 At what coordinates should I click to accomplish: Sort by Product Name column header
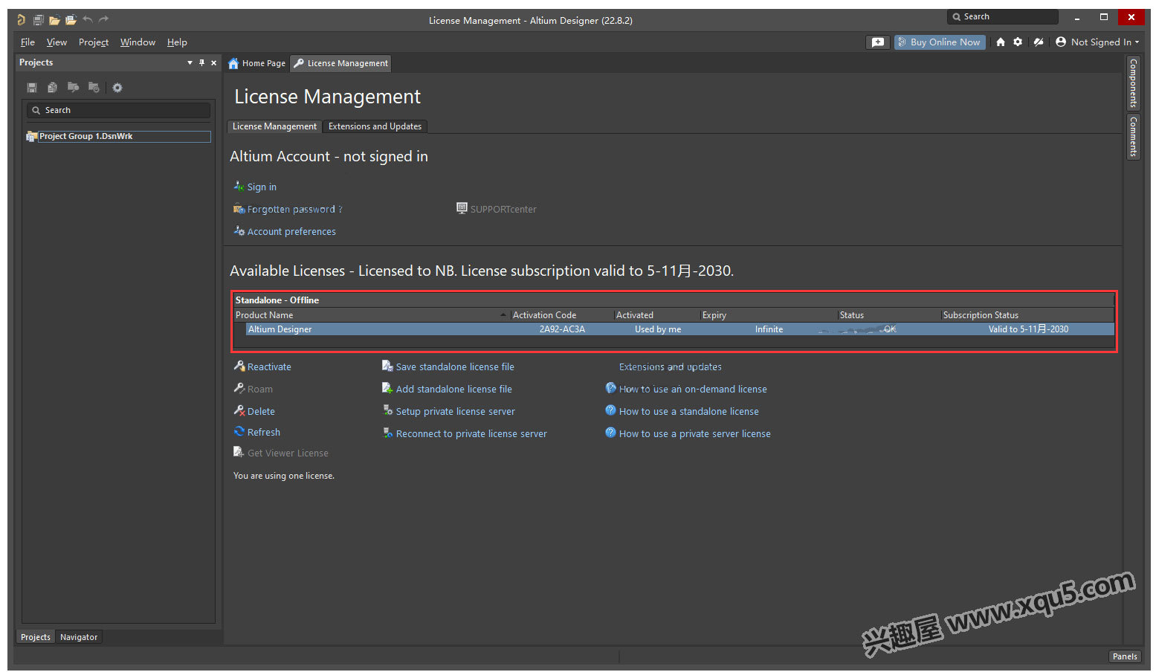click(x=371, y=315)
